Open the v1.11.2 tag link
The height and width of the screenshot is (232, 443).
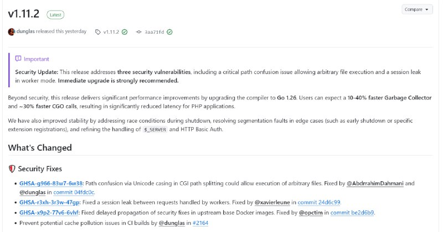coord(111,32)
